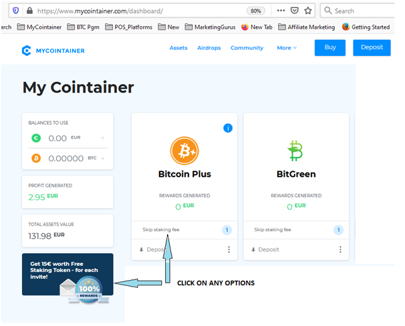
Task: Click the 0.00000 BTC balance value
Action: point(72,158)
